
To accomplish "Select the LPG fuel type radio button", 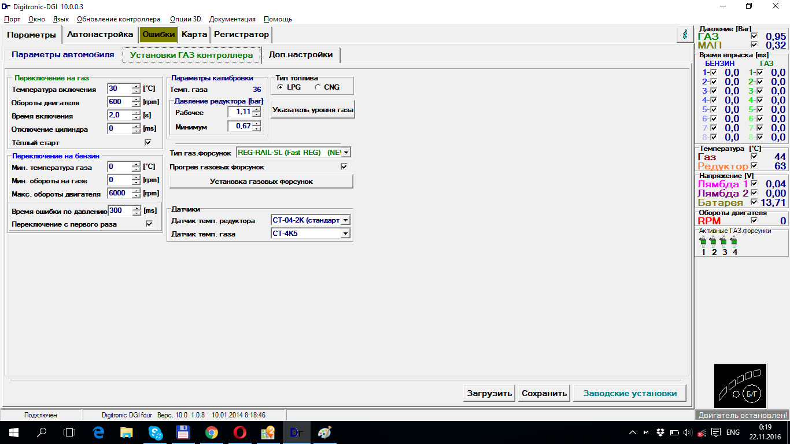I will 280,87.
